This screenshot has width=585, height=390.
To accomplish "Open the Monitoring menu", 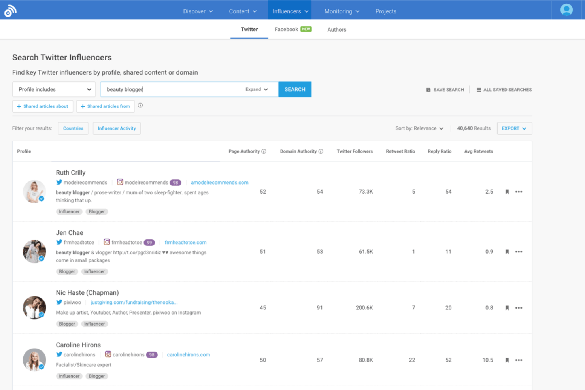I will pyautogui.click(x=341, y=11).
